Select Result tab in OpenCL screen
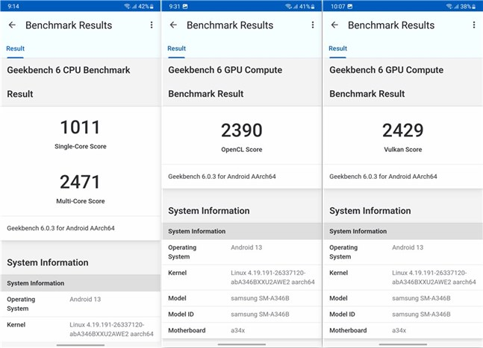 [x=176, y=48]
